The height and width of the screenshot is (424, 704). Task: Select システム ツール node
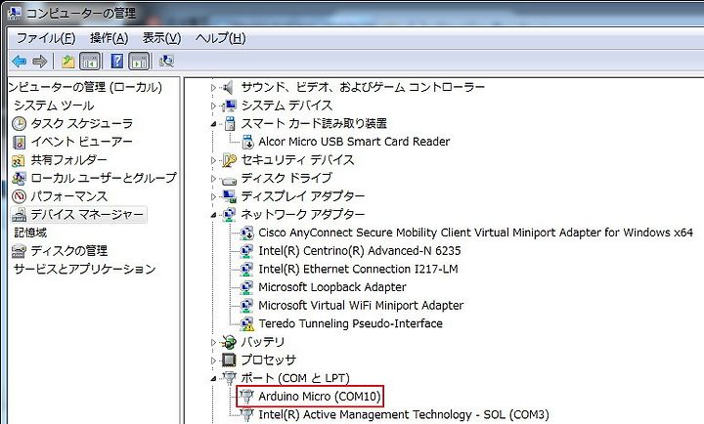pos(54,106)
